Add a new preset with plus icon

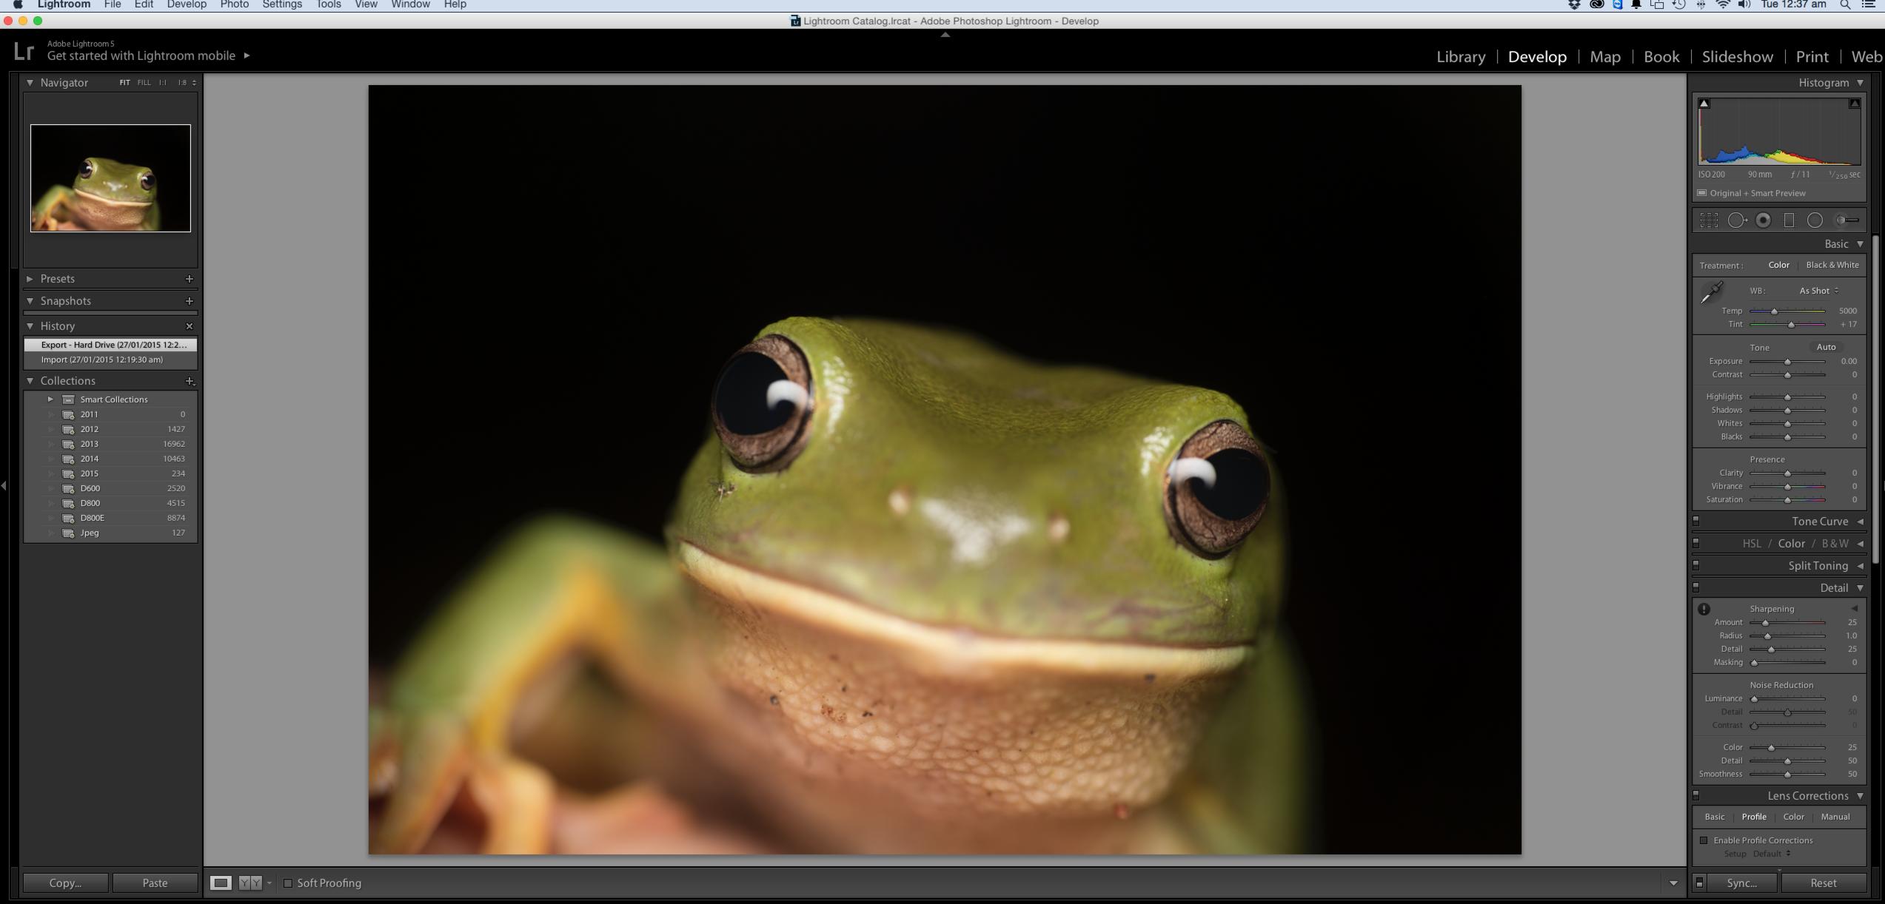tap(189, 279)
